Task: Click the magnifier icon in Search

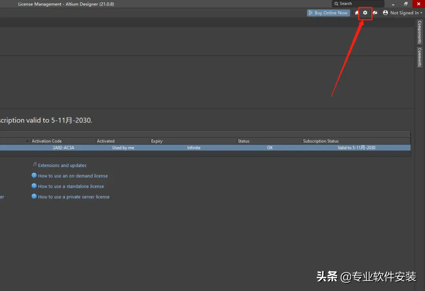Action: click(336, 4)
